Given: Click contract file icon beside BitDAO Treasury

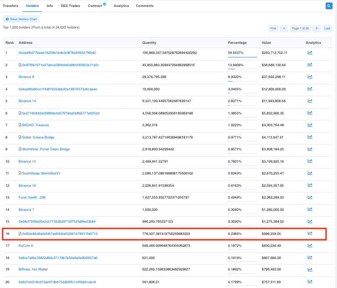Looking at the screenshot, I should click(x=20, y=125).
